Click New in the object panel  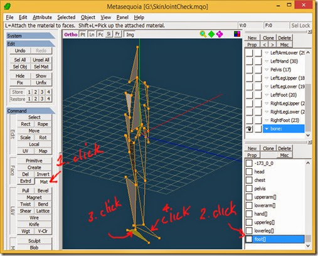pyautogui.click(x=252, y=38)
